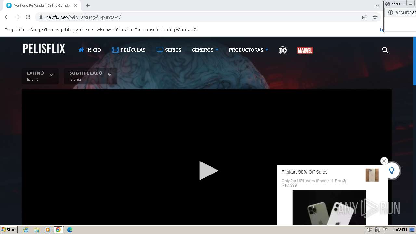The height and width of the screenshot is (234, 416).
Task: Close the Flipkart ad popup
Action: [384, 161]
